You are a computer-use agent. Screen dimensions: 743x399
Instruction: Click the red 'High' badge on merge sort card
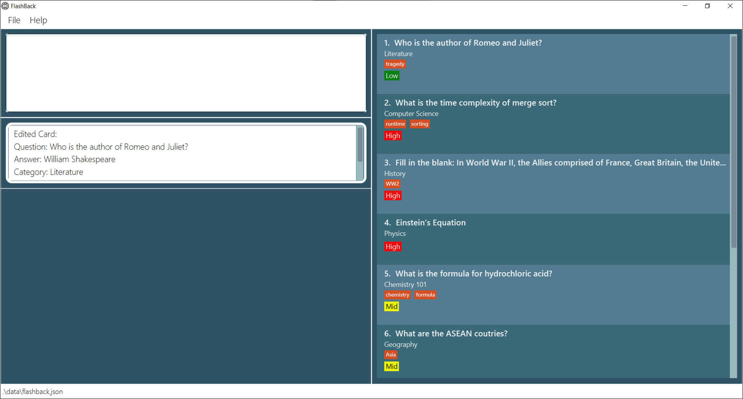pyautogui.click(x=393, y=136)
